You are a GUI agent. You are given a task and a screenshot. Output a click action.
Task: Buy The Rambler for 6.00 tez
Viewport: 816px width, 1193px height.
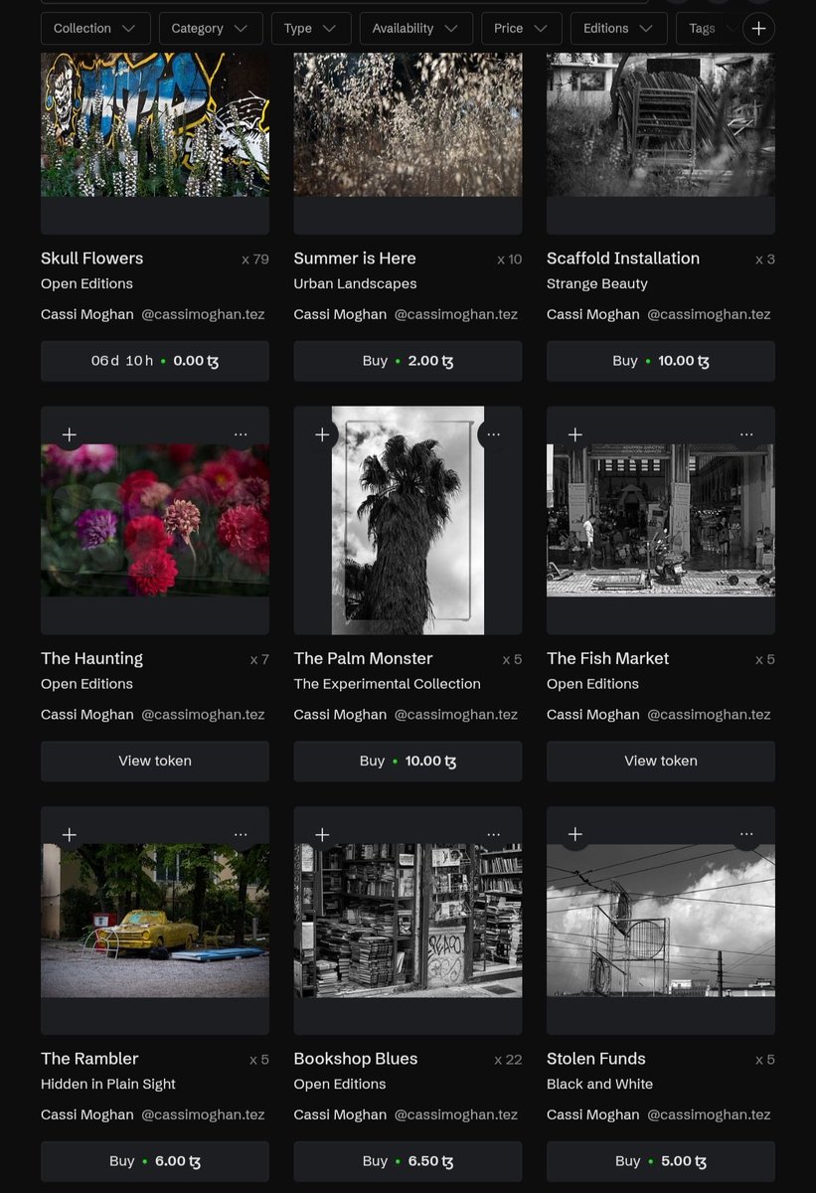[155, 1161]
